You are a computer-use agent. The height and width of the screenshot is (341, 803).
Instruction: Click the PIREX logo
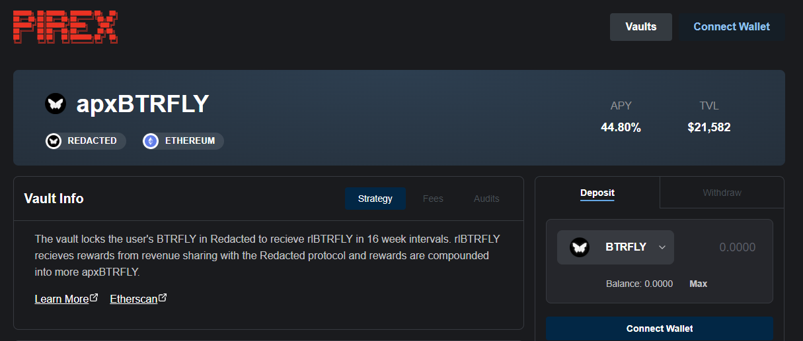tap(65, 27)
